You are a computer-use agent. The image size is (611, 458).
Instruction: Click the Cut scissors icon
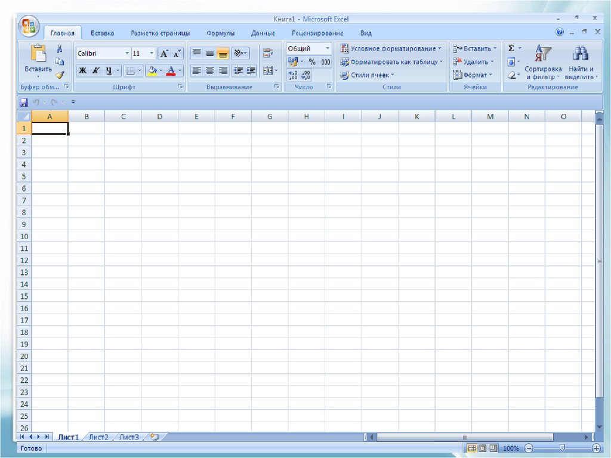coord(59,49)
